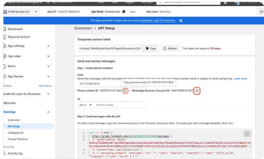Collapse the WhatsApp sidebar section
The image size is (264, 159).
[48, 112]
